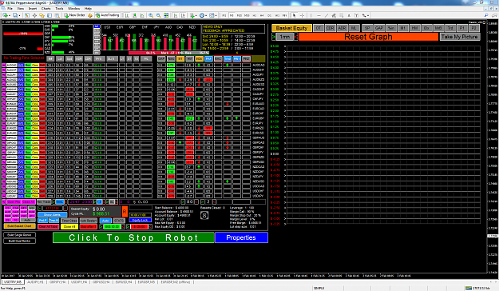Viewport: 499px width, 291px height.
Task: Open the Insert menu
Action: pos(33,8)
